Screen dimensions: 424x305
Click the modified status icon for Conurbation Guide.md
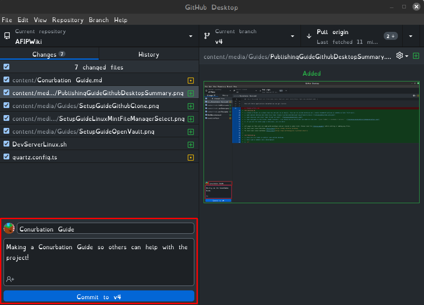point(191,81)
